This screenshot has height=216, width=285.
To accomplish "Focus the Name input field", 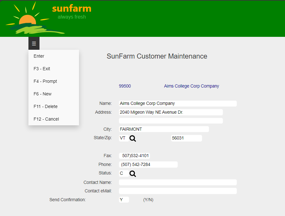I will (x=178, y=104).
